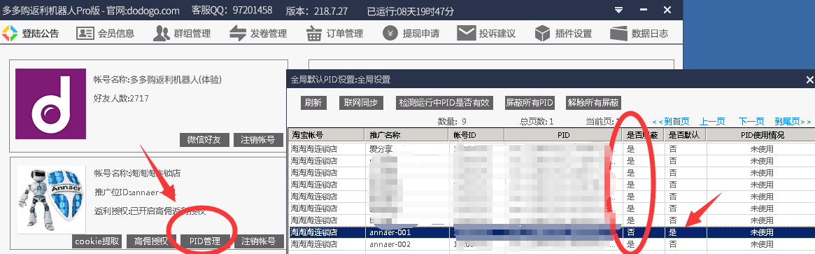Image resolution: width=815 pixels, height=254 pixels.
Task: Click 帐号名称:多多购返利机器人(体验) text
Action: point(158,80)
